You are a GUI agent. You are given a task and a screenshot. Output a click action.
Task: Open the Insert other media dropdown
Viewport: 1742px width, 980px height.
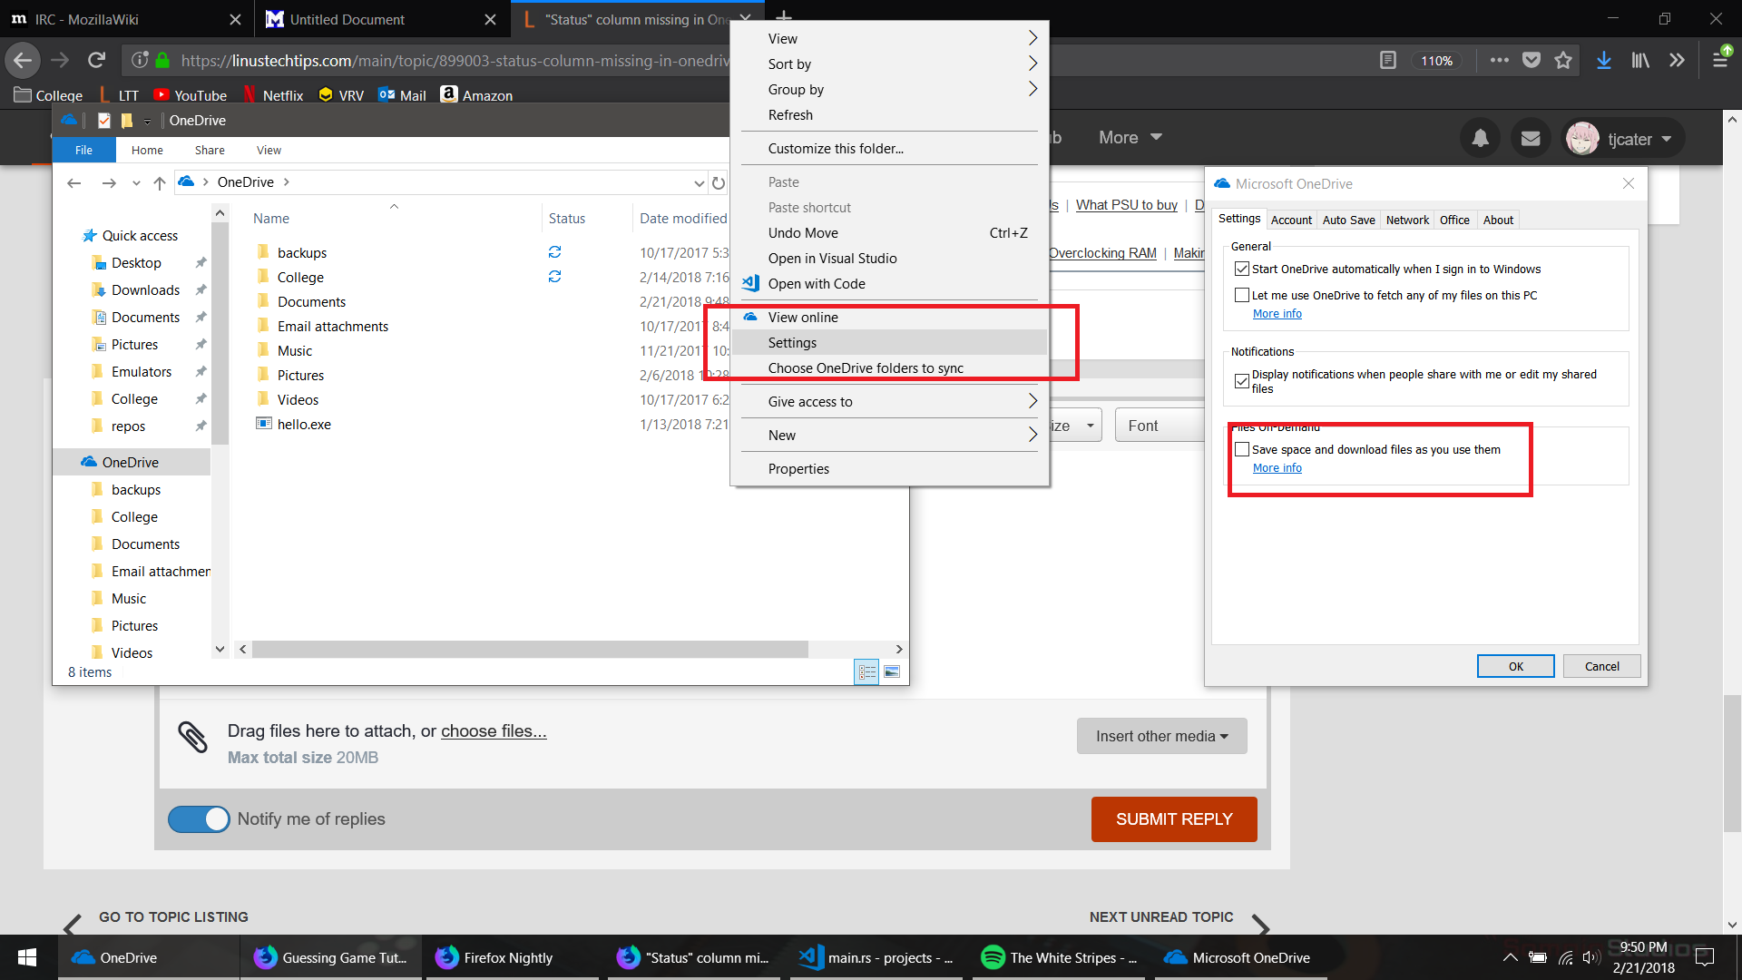(1160, 736)
